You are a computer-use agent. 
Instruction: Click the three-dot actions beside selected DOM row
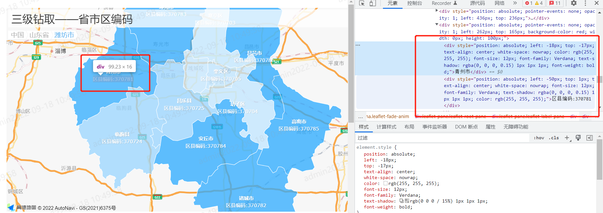tap(358, 45)
